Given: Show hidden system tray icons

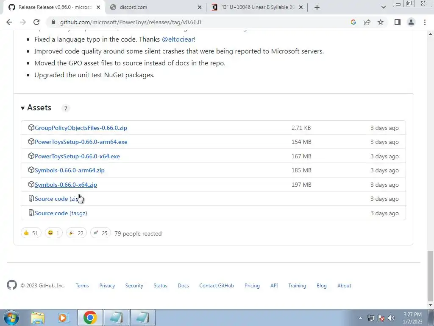Looking at the screenshot, I should click(360, 318).
